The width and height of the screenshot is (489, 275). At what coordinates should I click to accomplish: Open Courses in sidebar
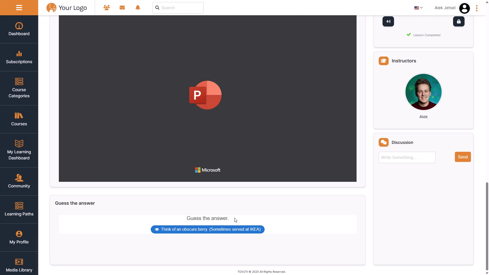coord(19,119)
